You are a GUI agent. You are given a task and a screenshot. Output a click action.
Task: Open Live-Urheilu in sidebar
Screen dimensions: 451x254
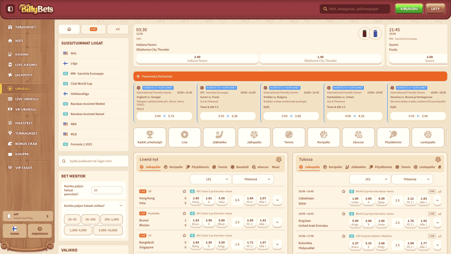pos(27,99)
